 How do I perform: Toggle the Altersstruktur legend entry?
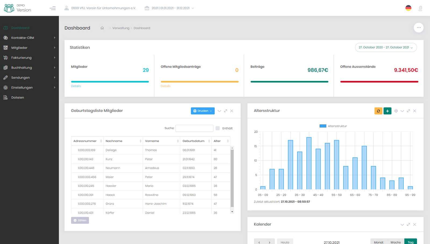tap(333, 126)
